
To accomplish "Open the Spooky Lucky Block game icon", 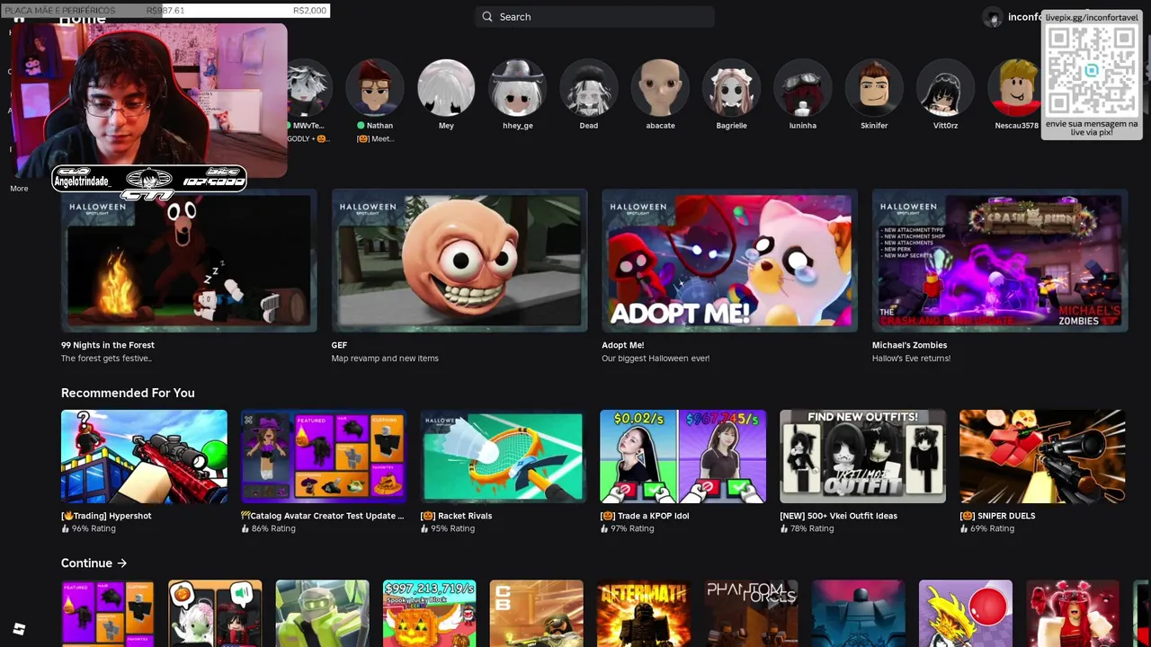I will tap(429, 614).
